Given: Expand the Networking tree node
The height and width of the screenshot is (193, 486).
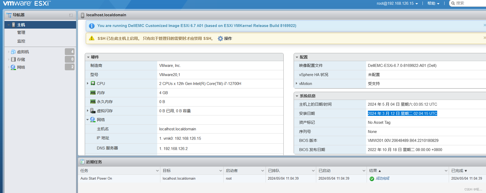Looking at the screenshot, I should coord(9,67).
